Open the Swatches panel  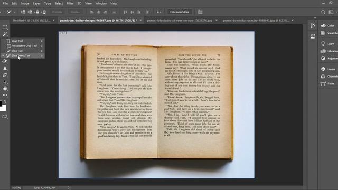tap(328, 33)
